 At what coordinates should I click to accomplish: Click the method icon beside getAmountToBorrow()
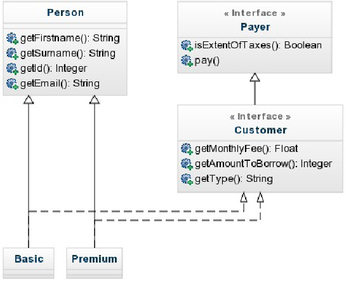click(187, 164)
